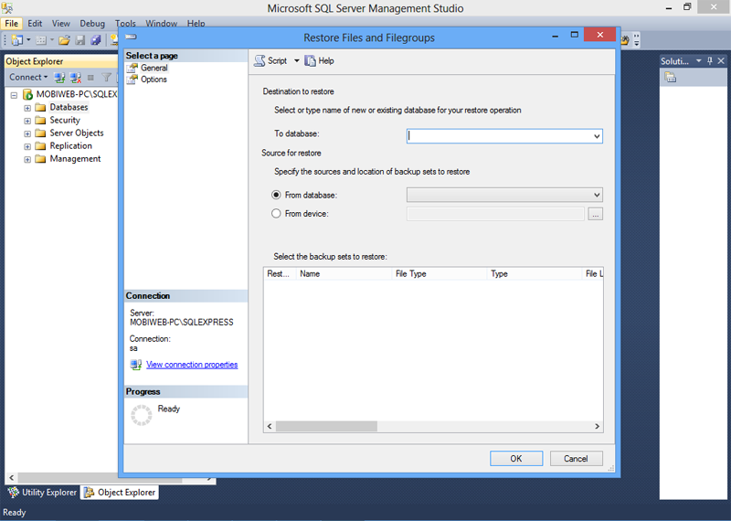This screenshot has width=731, height=521.
Task: Click the File Type column header
Action: pyautogui.click(x=440, y=274)
